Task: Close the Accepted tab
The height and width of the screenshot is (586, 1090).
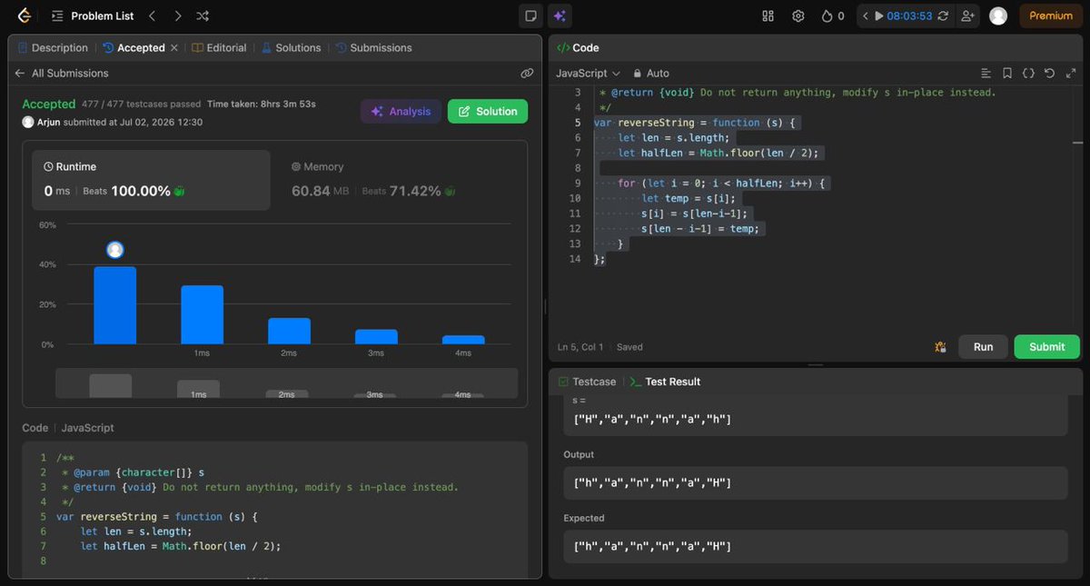Action: 174,47
